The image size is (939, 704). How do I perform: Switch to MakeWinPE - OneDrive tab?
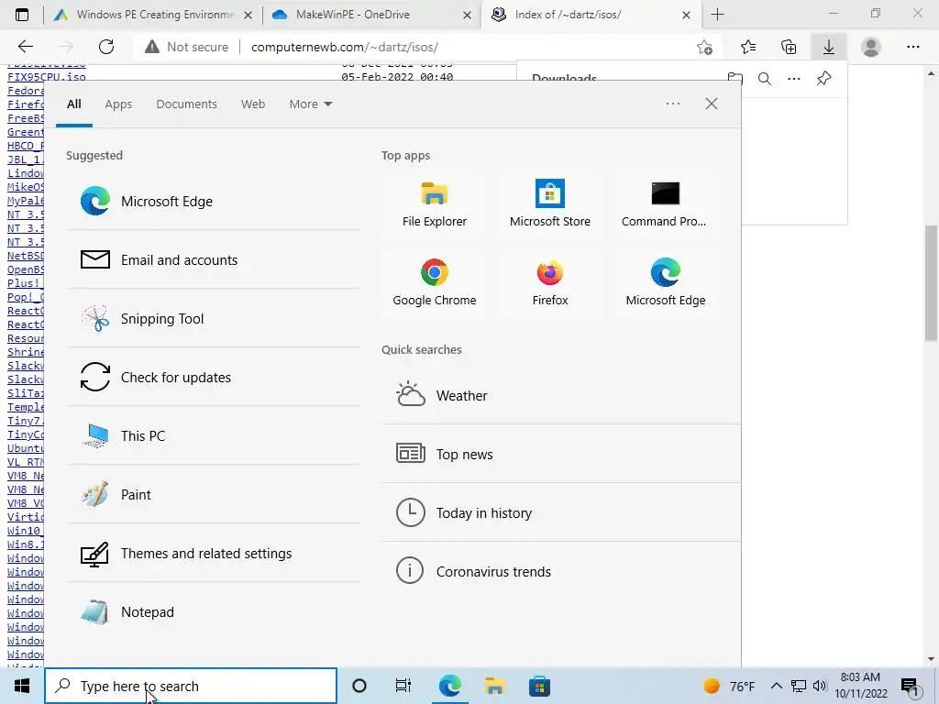click(x=371, y=15)
